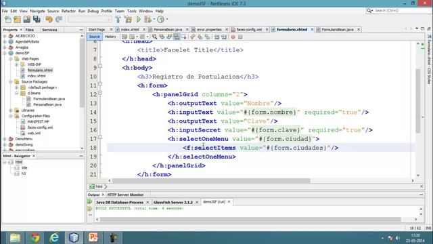Click the Source view button
The image size is (433, 244).
(x=94, y=37)
